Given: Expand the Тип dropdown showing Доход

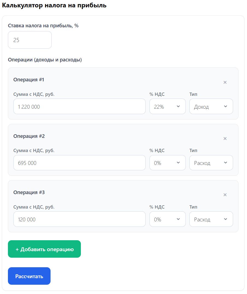Looking at the screenshot, I should click(x=211, y=106).
